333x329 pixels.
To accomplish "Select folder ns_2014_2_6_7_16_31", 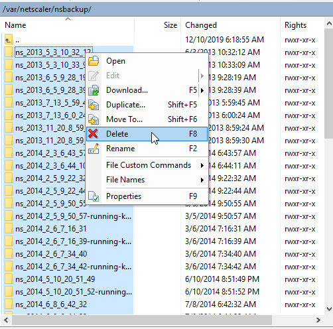I will click(x=51, y=229).
